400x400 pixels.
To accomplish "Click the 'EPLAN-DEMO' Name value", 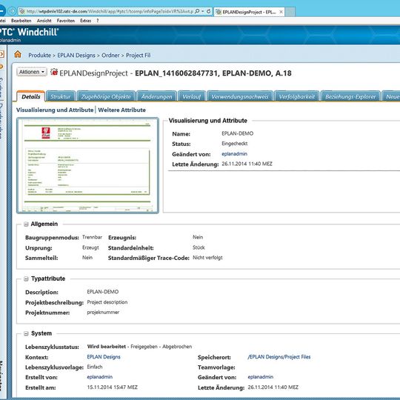I will (238, 133).
